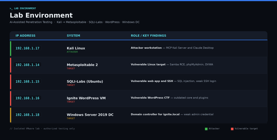Click the Vulnerable Linux target findings text
This screenshot has height=140, width=277.
coord(172,64)
